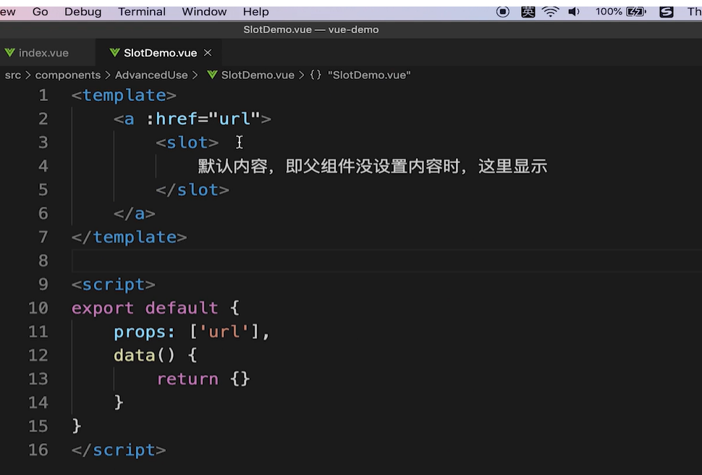Open the input method icon in menu bar
This screenshot has height=475, width=702.
(528, 12)
